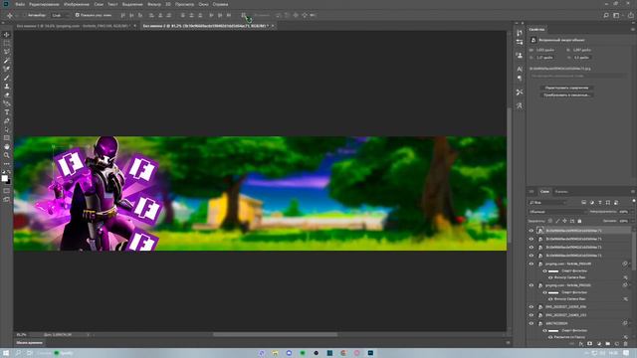Open the auto-select Layer/Group dropdown
The height and width of the screenshot is (358, 637).
point(60,15)
